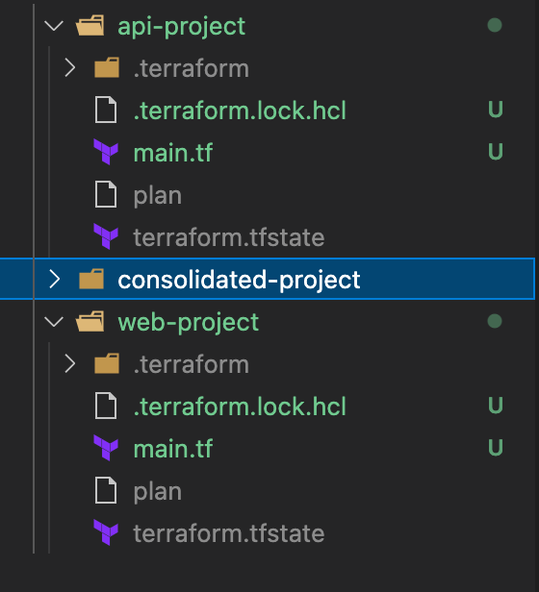Image resolution: width=539 pixels, height=592 pixels.
Task: Click Terraform icon of api-project terraform.tfstate
Action: [x=106, y=236]
